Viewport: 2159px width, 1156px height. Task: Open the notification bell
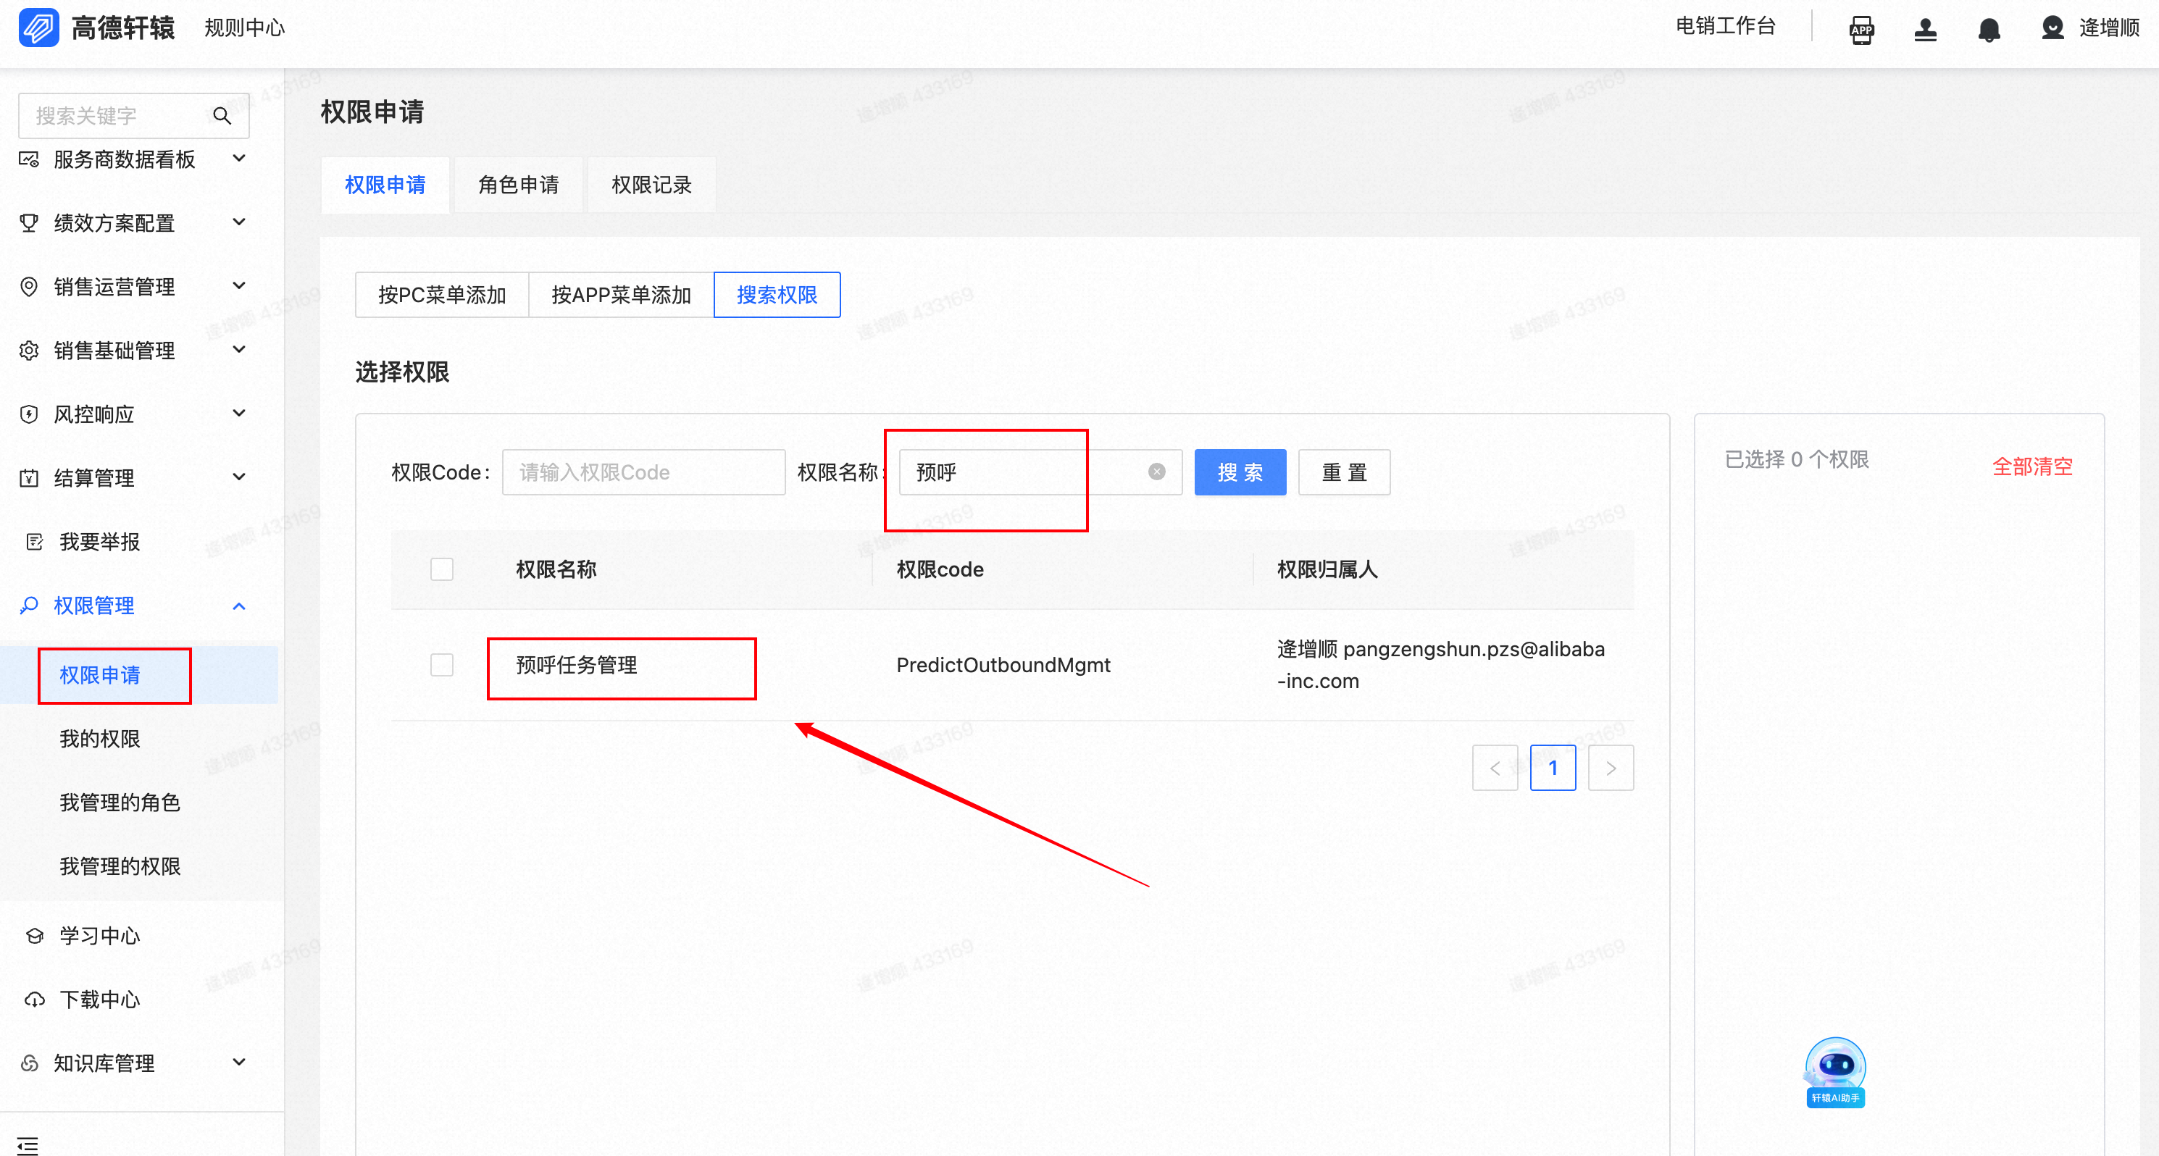point(1989,29)
